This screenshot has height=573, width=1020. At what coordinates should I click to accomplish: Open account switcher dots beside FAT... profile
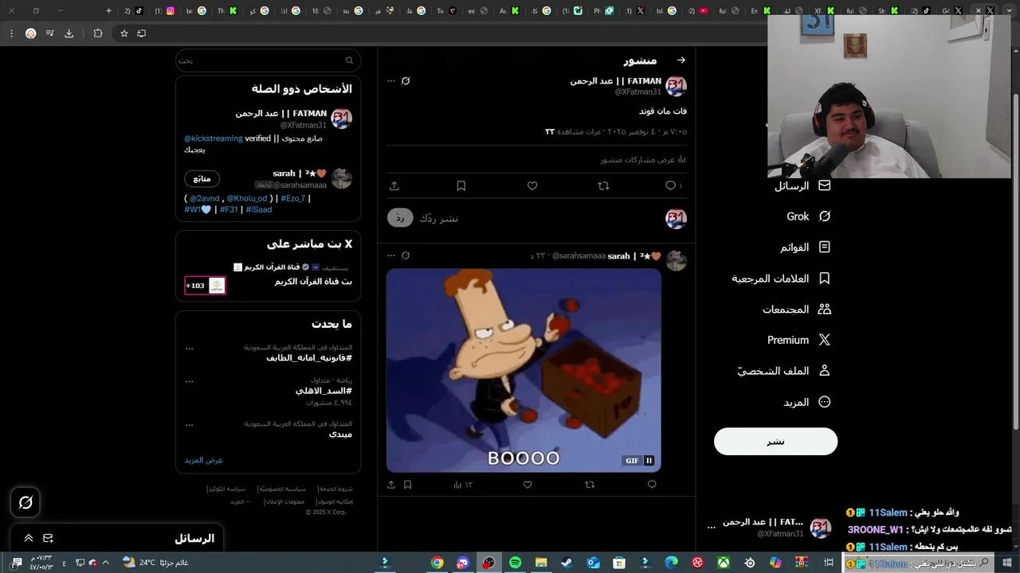(x=712, y=528)
